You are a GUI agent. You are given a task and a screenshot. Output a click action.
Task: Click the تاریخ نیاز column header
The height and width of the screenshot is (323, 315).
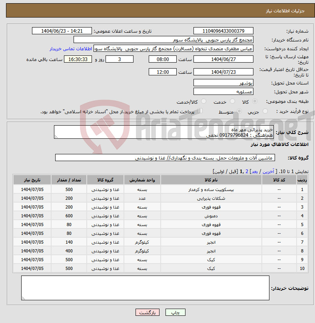(x=32, y=180)
